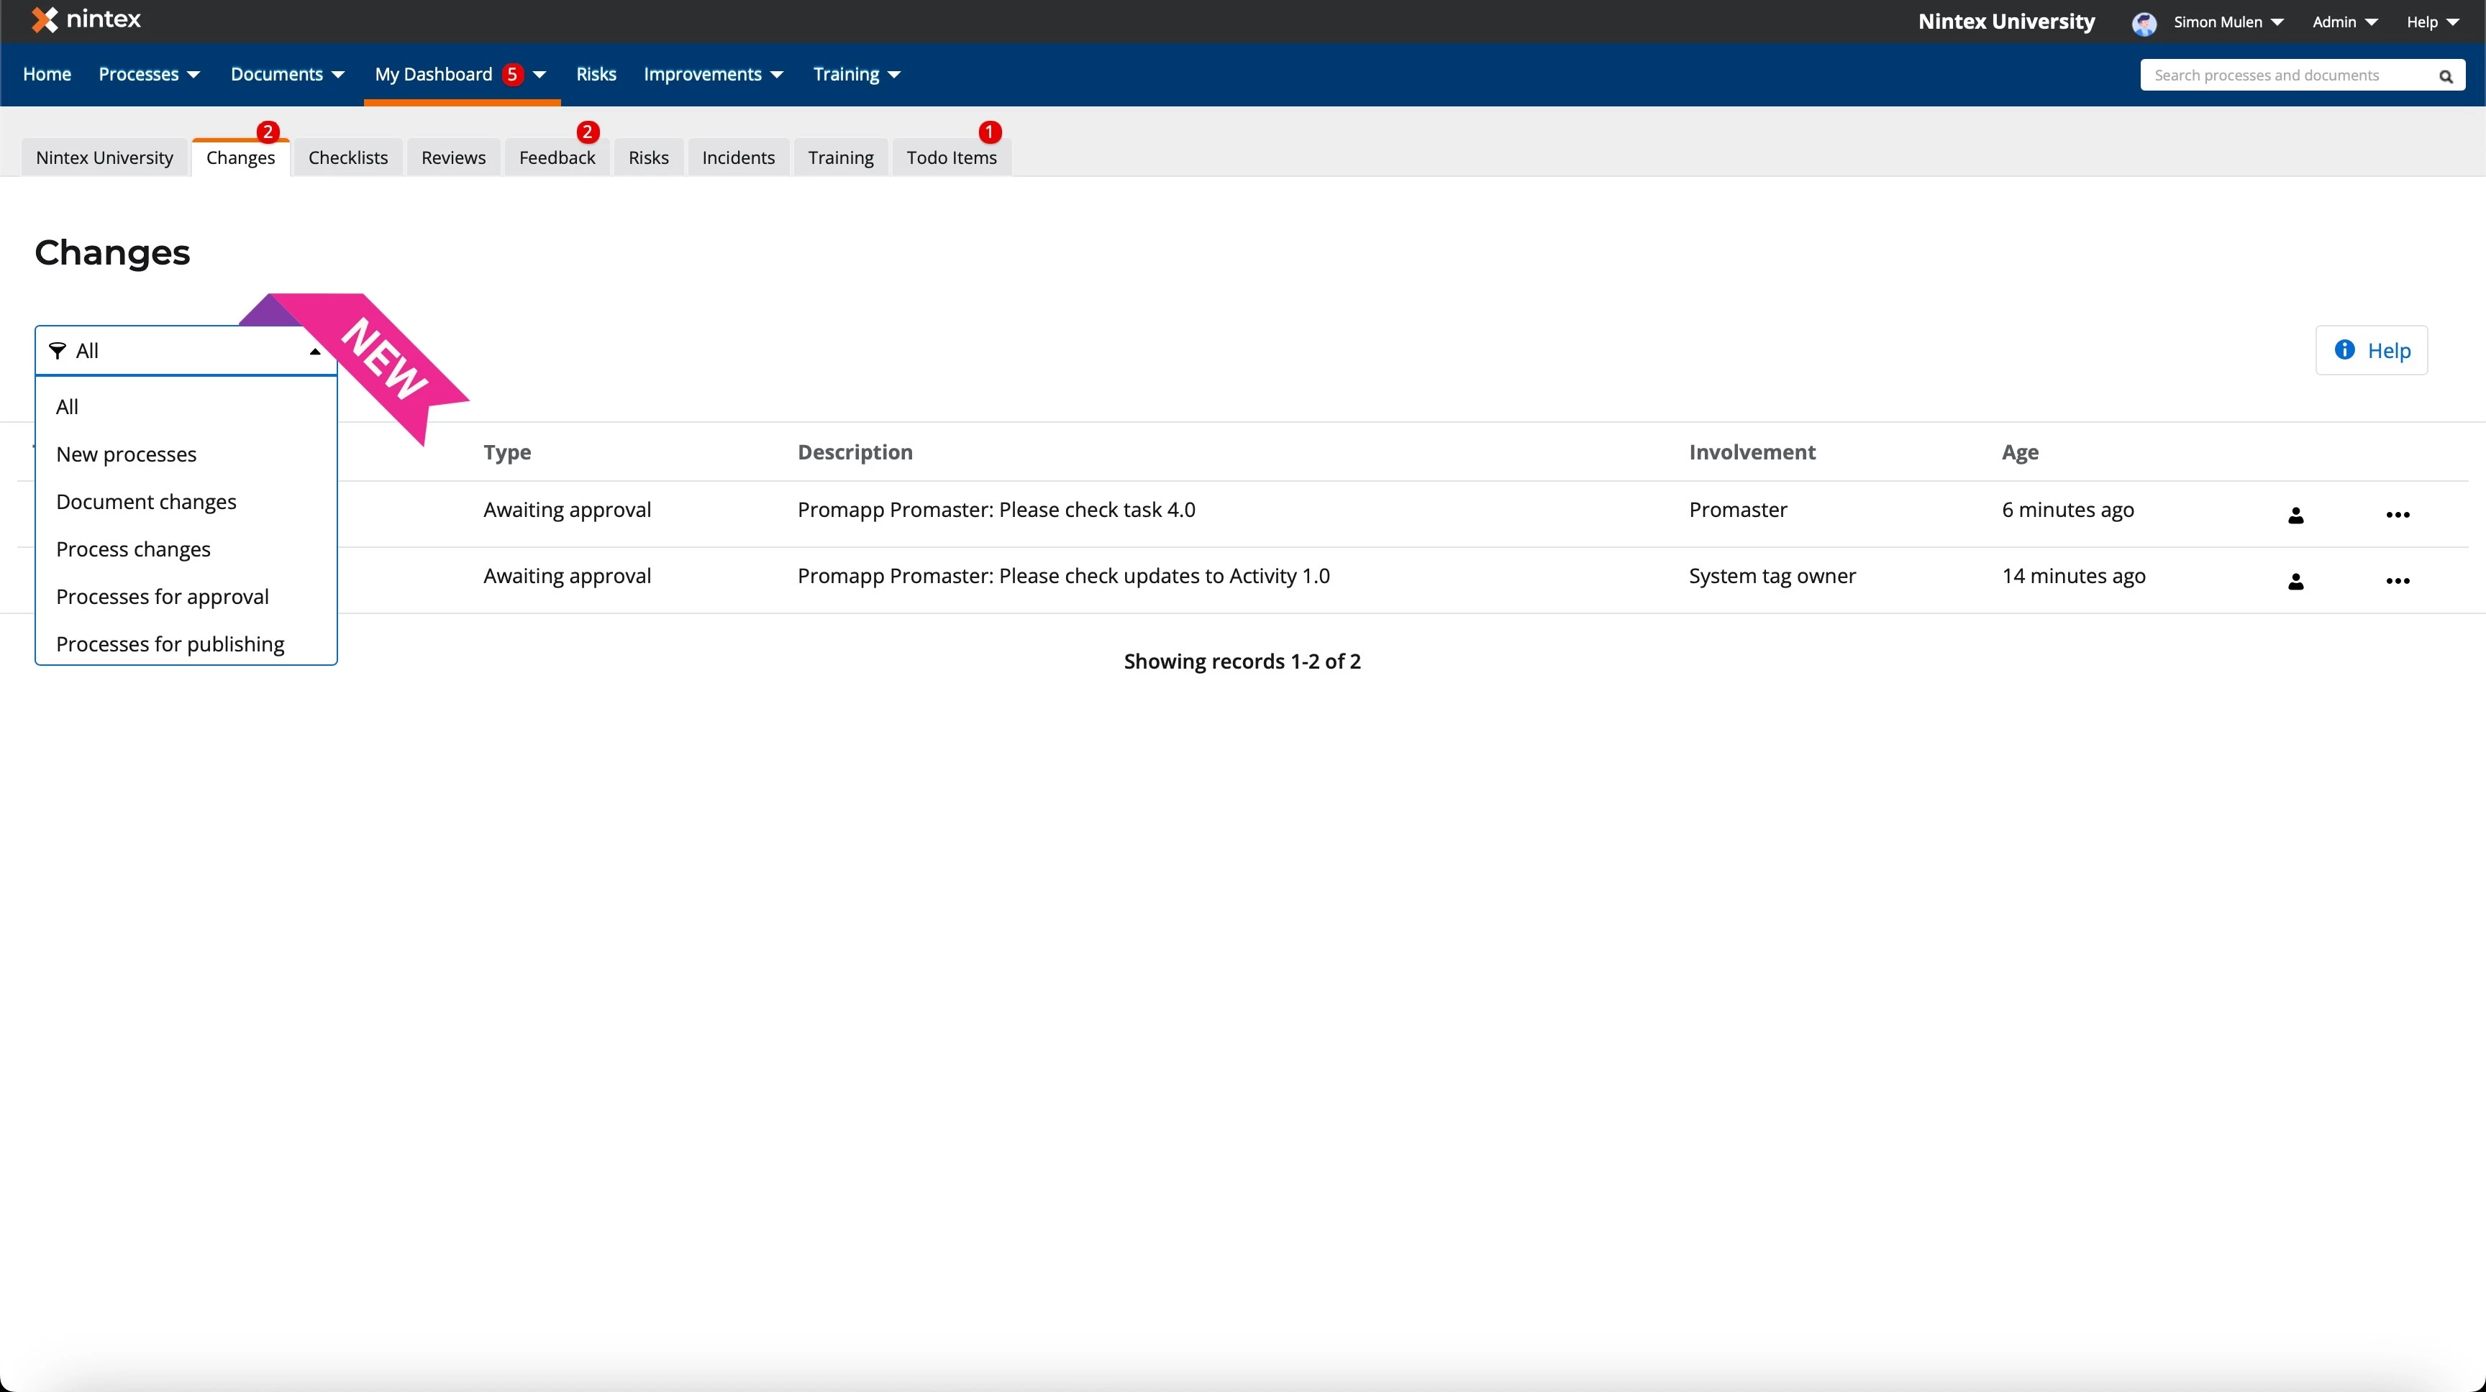Screen dimensions: 2486x1392
Task: Sort by the Type column header
Action: (506, 452)
